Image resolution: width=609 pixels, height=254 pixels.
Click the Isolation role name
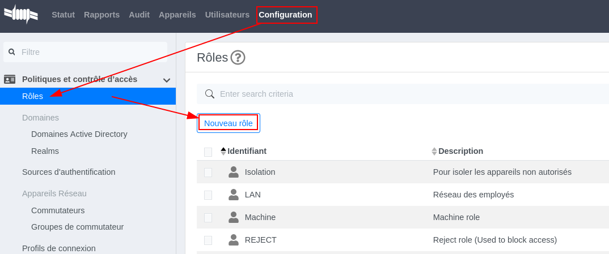(x=260, y=172)
